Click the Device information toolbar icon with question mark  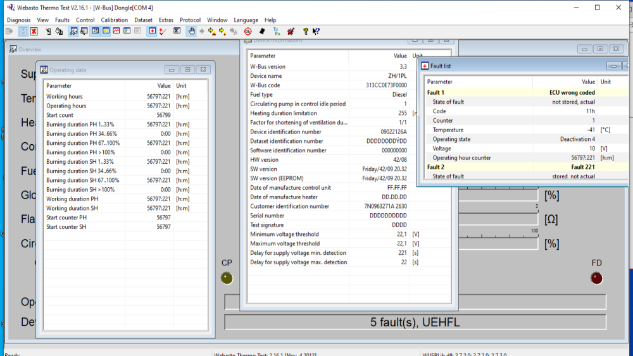pos(106,31)
